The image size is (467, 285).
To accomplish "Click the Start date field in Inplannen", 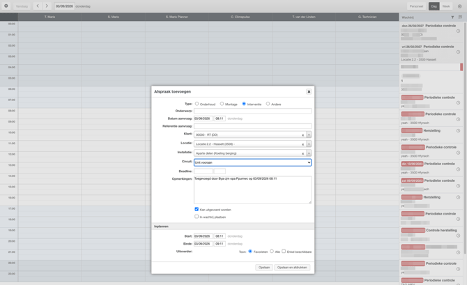I will pyautogui.click(x=203, y=236).
